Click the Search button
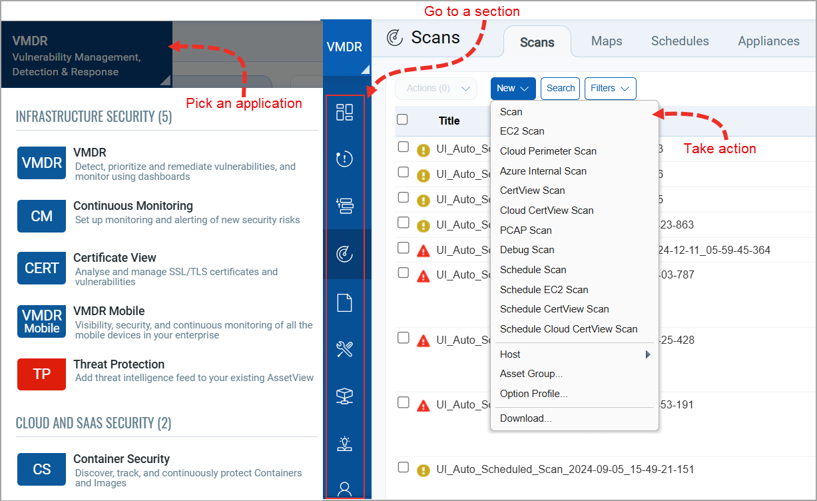817x501 pixels. tap(561, 89)
